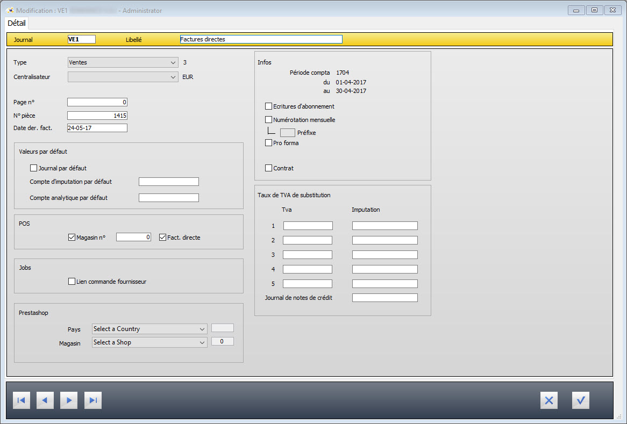Screen dimensions: 627x424
Task: Click the Libellé field containing Factures directes
Action: [261, 39]
